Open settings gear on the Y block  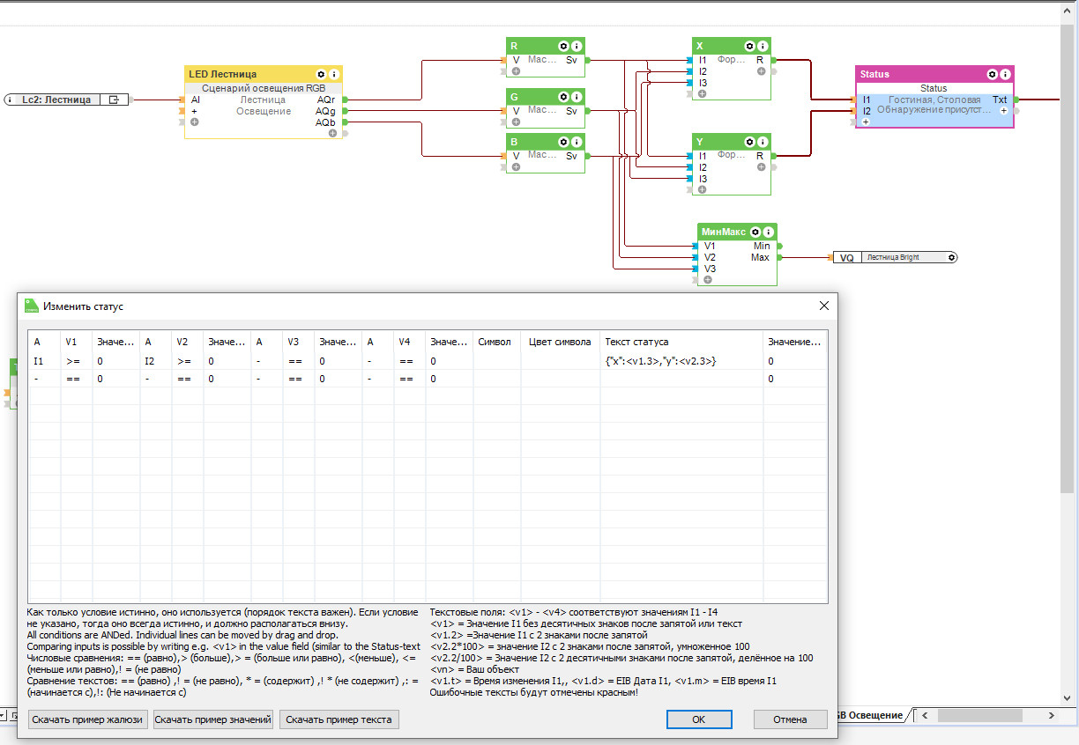click(x=749, y=142)
